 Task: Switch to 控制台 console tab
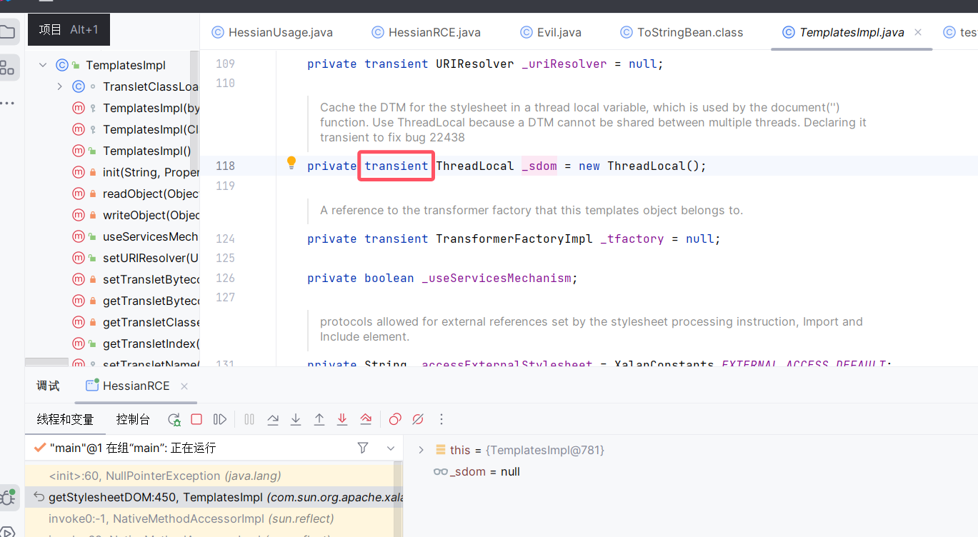[134, 419]
